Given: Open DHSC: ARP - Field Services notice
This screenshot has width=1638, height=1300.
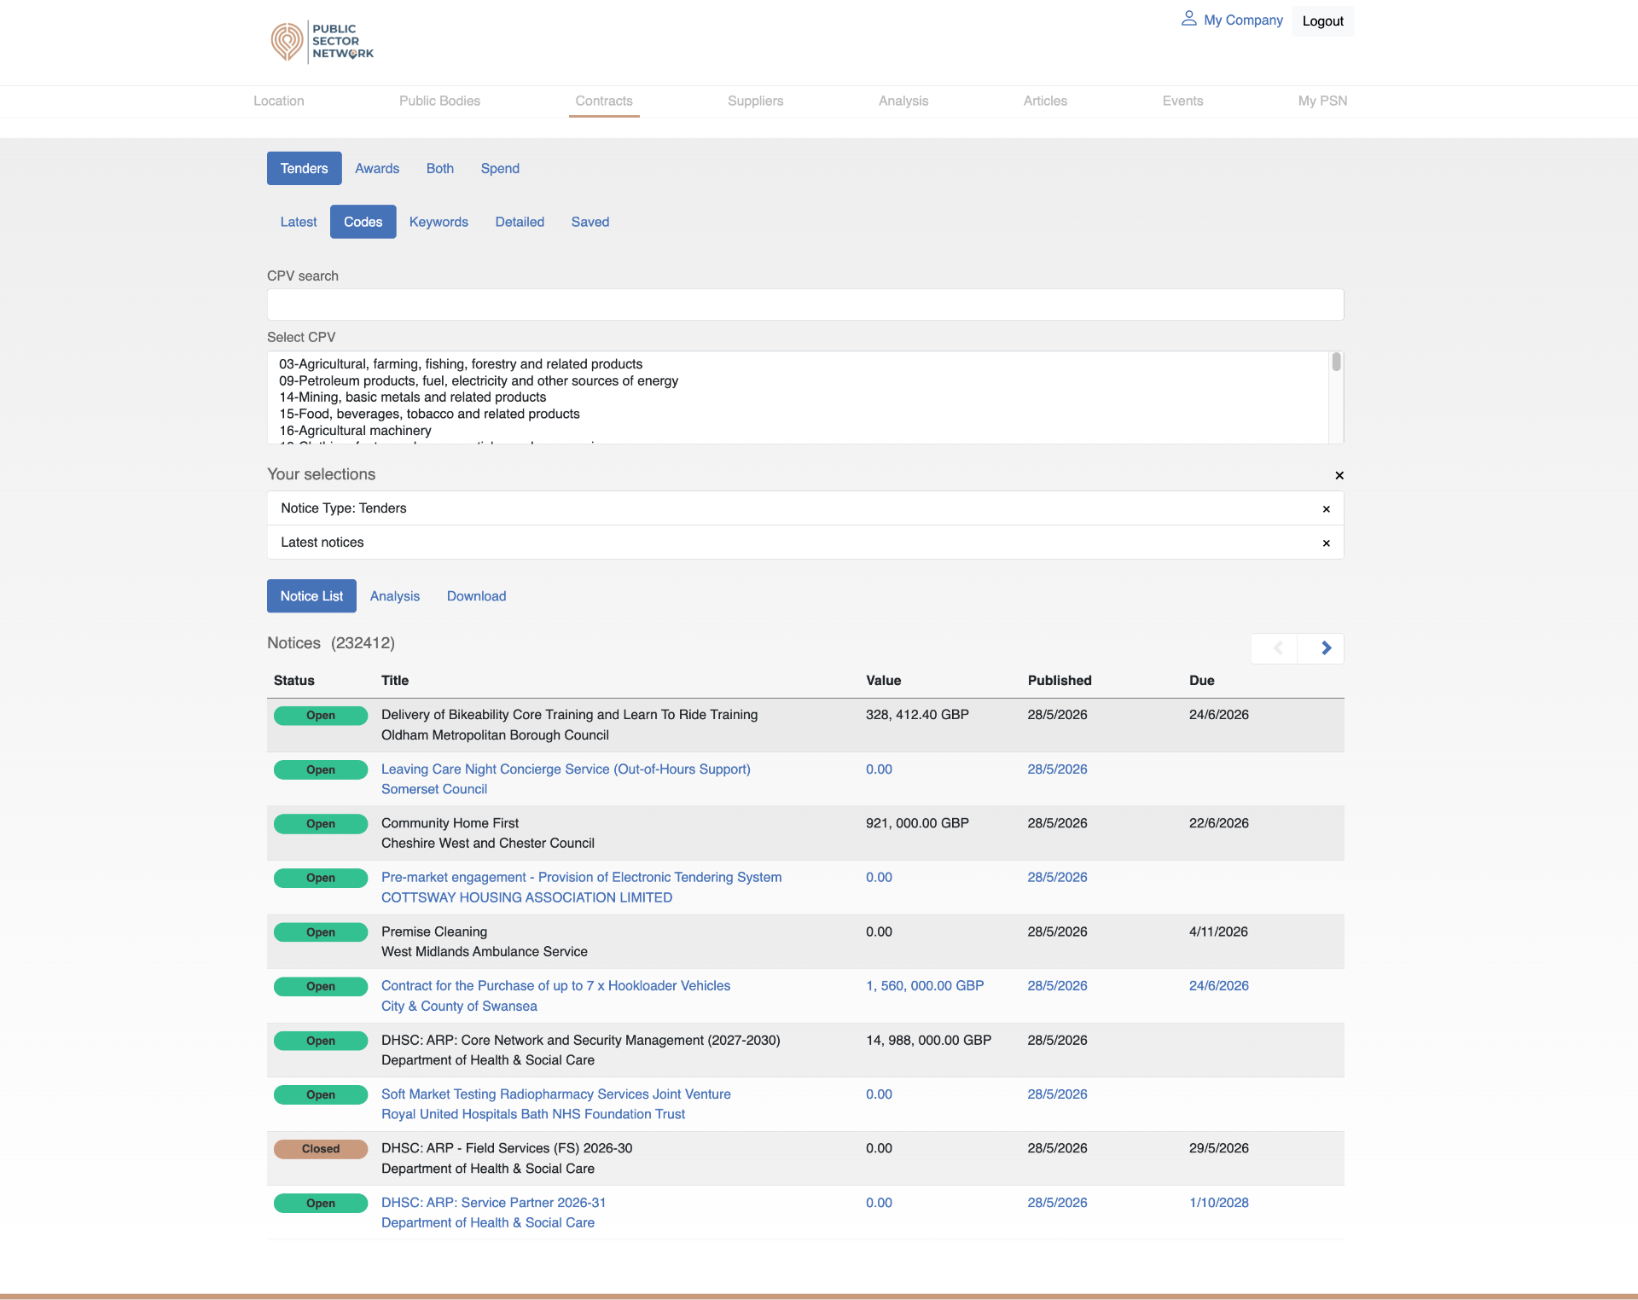Looking at the screenshot, I should [x=507, y=1148].
